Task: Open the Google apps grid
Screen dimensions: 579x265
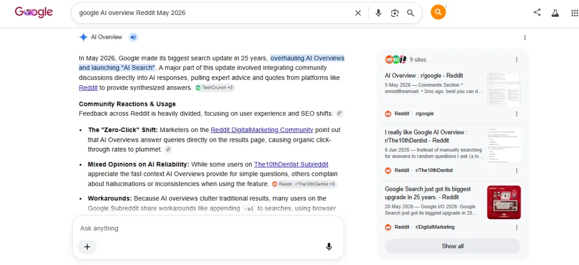Action: point(575,13)
